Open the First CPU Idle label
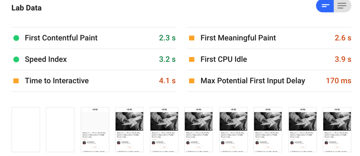Screen dimensions: 360x156 224,59
